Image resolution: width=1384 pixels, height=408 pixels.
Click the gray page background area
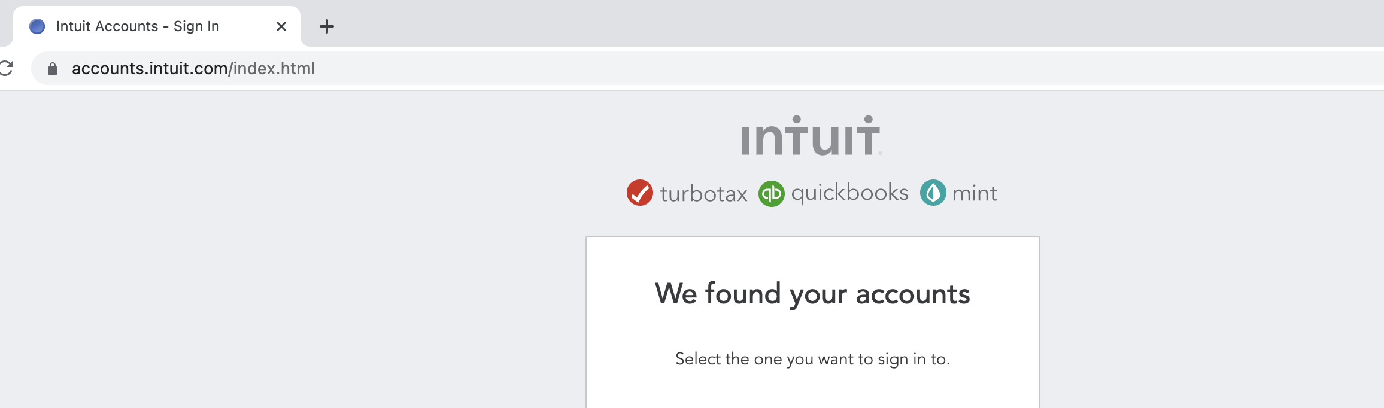269,269
